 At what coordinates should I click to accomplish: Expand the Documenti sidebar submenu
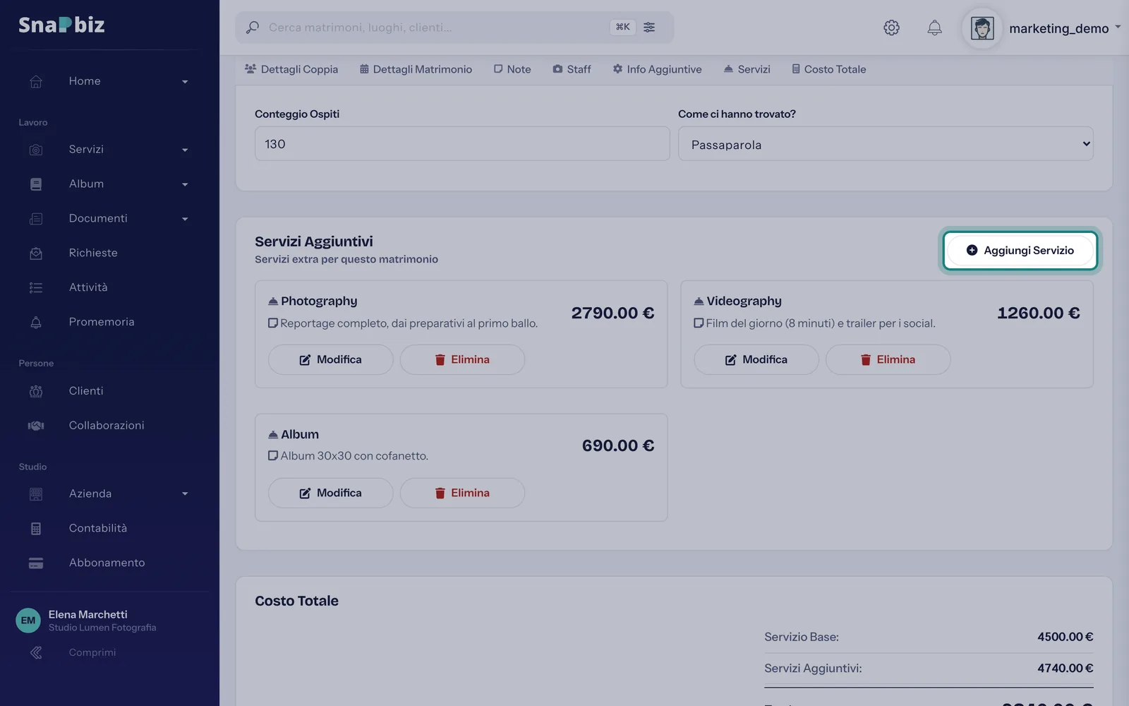[185, 220]
